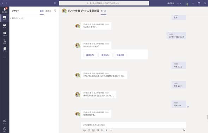The width and height of the screenshot is (208, 133).
Task: Click the bot avatar beside 世界征服です message
Action: pos(78,114)
